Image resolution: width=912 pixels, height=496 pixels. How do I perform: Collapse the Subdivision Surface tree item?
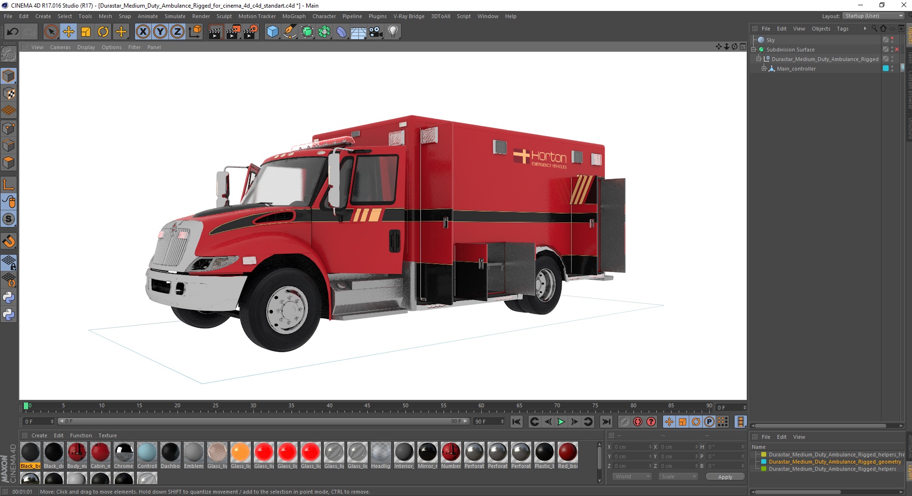pyautogui.click(x=754, y=50)
